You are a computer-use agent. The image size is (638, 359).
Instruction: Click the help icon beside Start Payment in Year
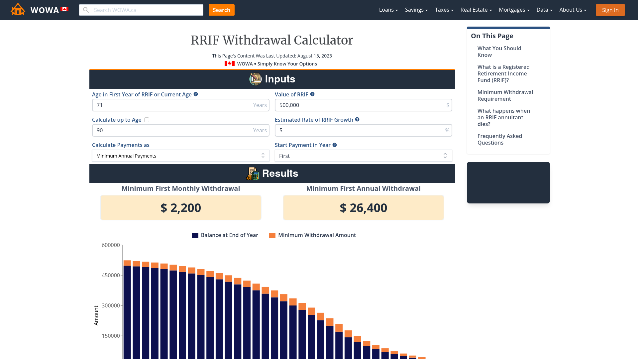[334, 145]
